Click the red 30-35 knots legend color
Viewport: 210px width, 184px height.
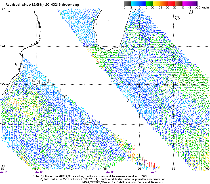171,3
